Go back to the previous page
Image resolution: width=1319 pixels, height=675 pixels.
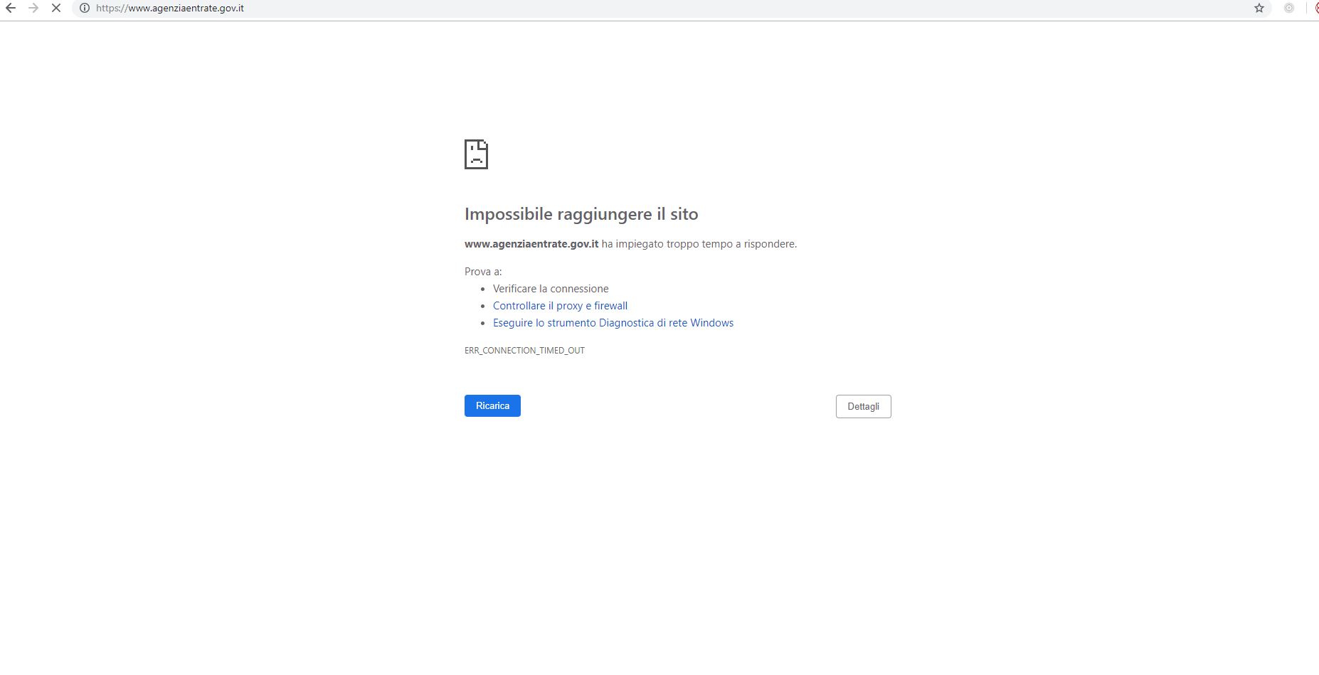11,9
